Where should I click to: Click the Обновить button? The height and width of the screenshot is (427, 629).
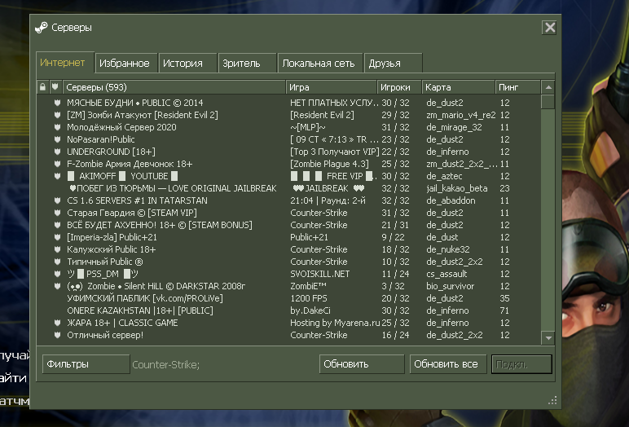[362, 364]
